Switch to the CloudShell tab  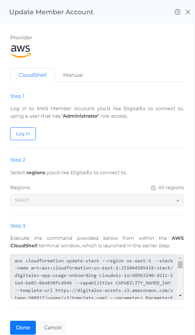click(x=32, y=75)
